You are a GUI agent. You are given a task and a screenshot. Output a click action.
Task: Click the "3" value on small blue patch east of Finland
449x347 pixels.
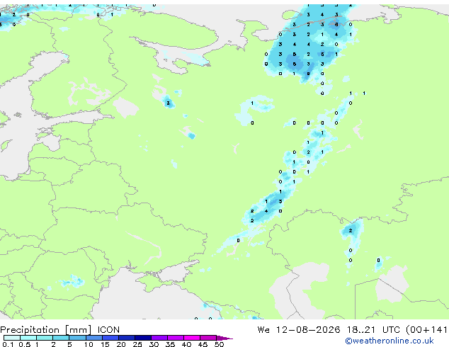[x=168, y=103]
